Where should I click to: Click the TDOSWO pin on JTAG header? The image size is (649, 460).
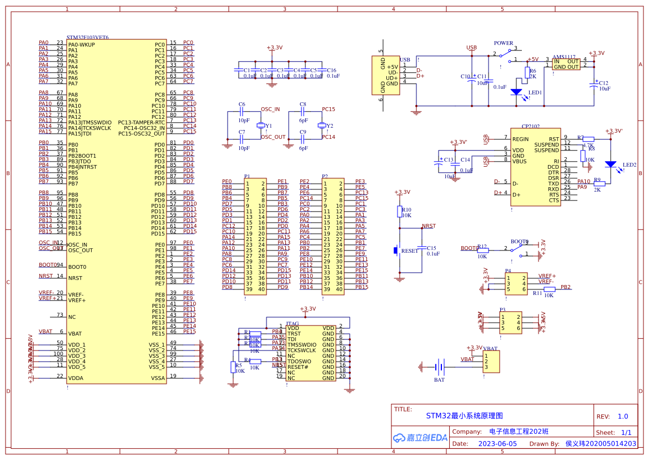click(299, 362)
